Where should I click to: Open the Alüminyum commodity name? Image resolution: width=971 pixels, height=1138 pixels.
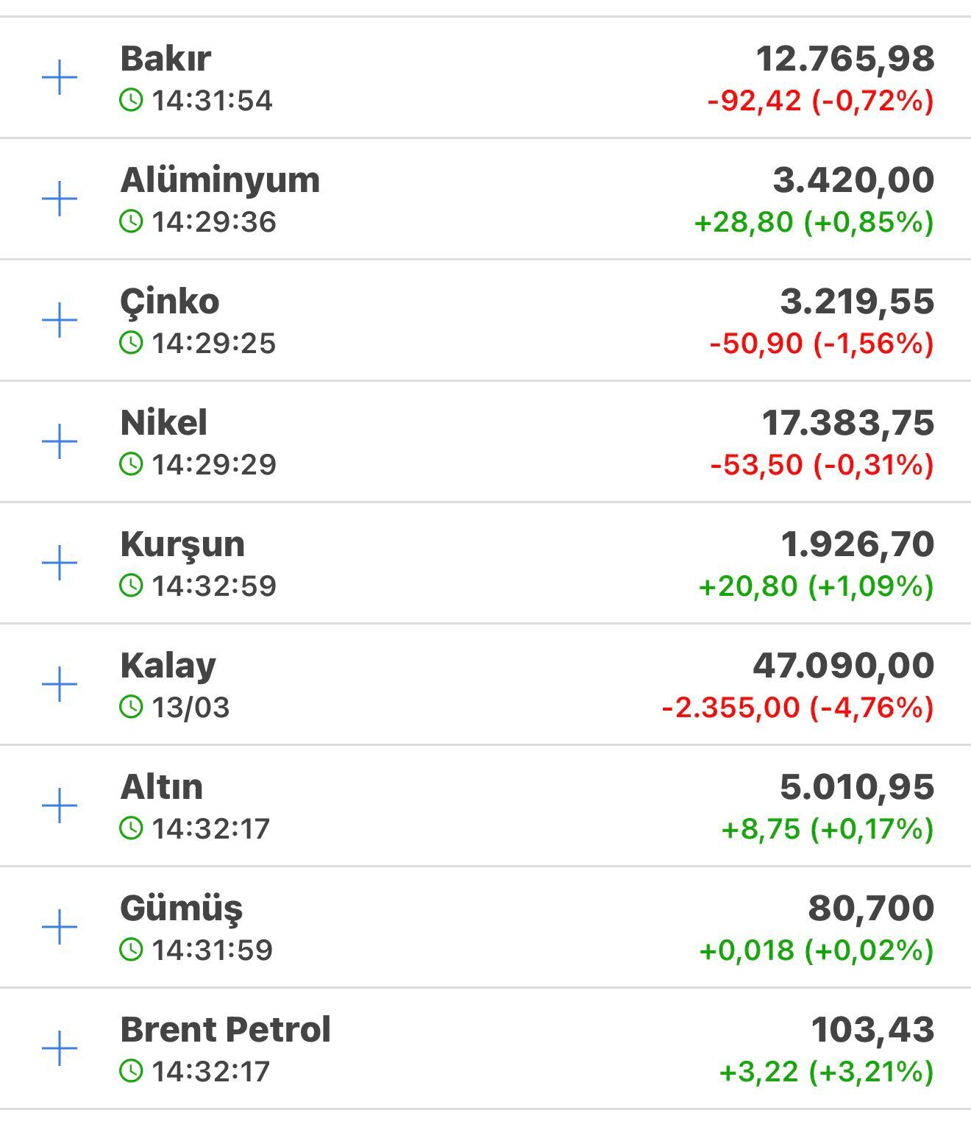tap(220, 180)
